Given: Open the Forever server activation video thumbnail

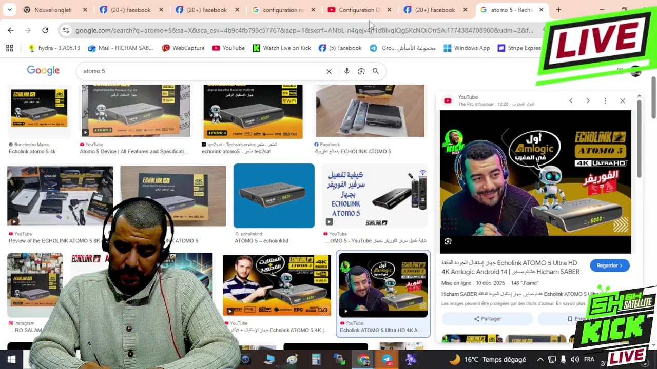Looking at the screenshot, I should (x=375, y=196).
